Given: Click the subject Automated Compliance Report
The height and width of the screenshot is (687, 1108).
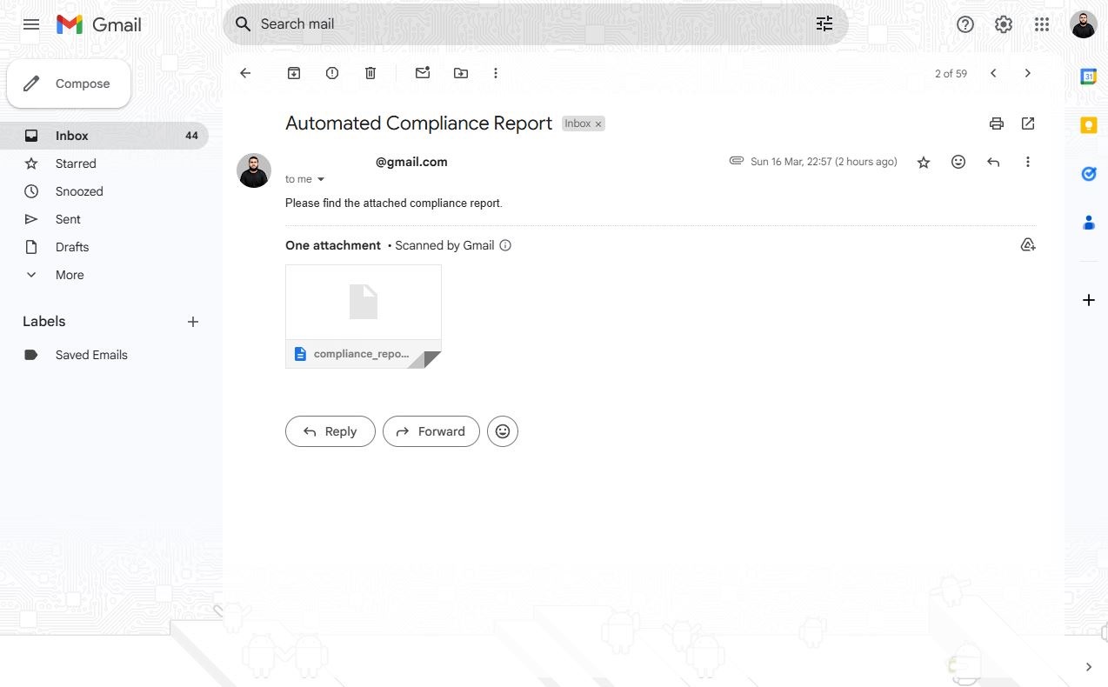Looking at the screenshot, I should pyautogui.click(x=418, y=123).
